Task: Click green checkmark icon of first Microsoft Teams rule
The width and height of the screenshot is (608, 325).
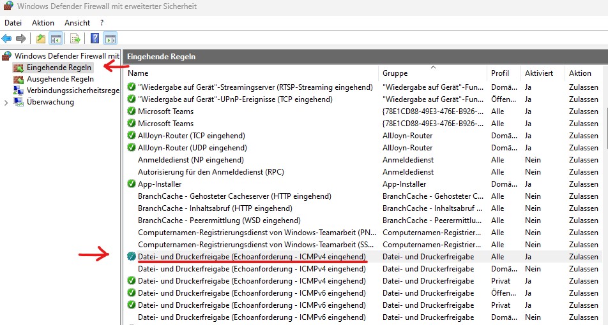Action: pos(132,112)
